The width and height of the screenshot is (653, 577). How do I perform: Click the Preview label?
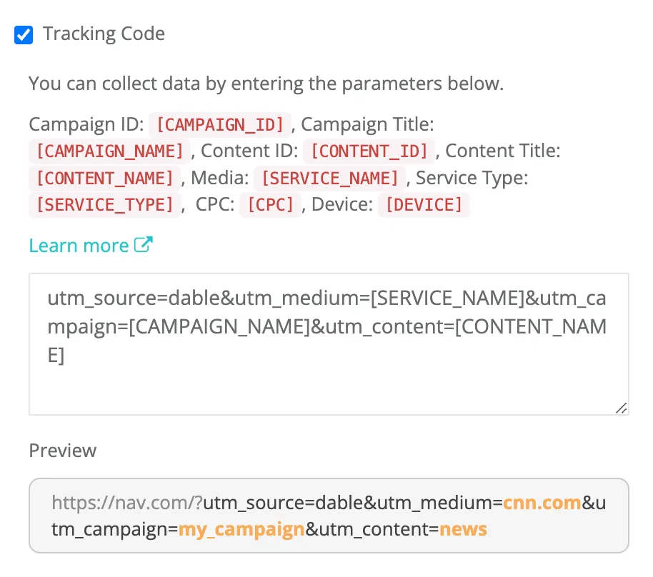62,451
